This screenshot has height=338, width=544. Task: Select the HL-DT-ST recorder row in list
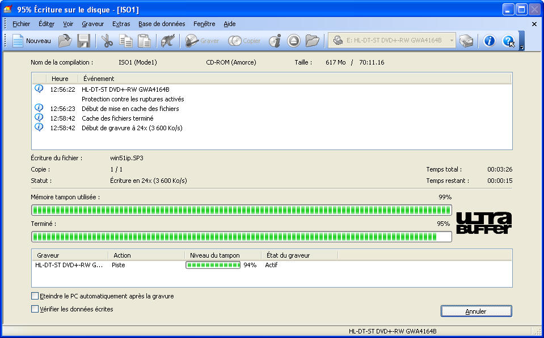click(69, 265)
